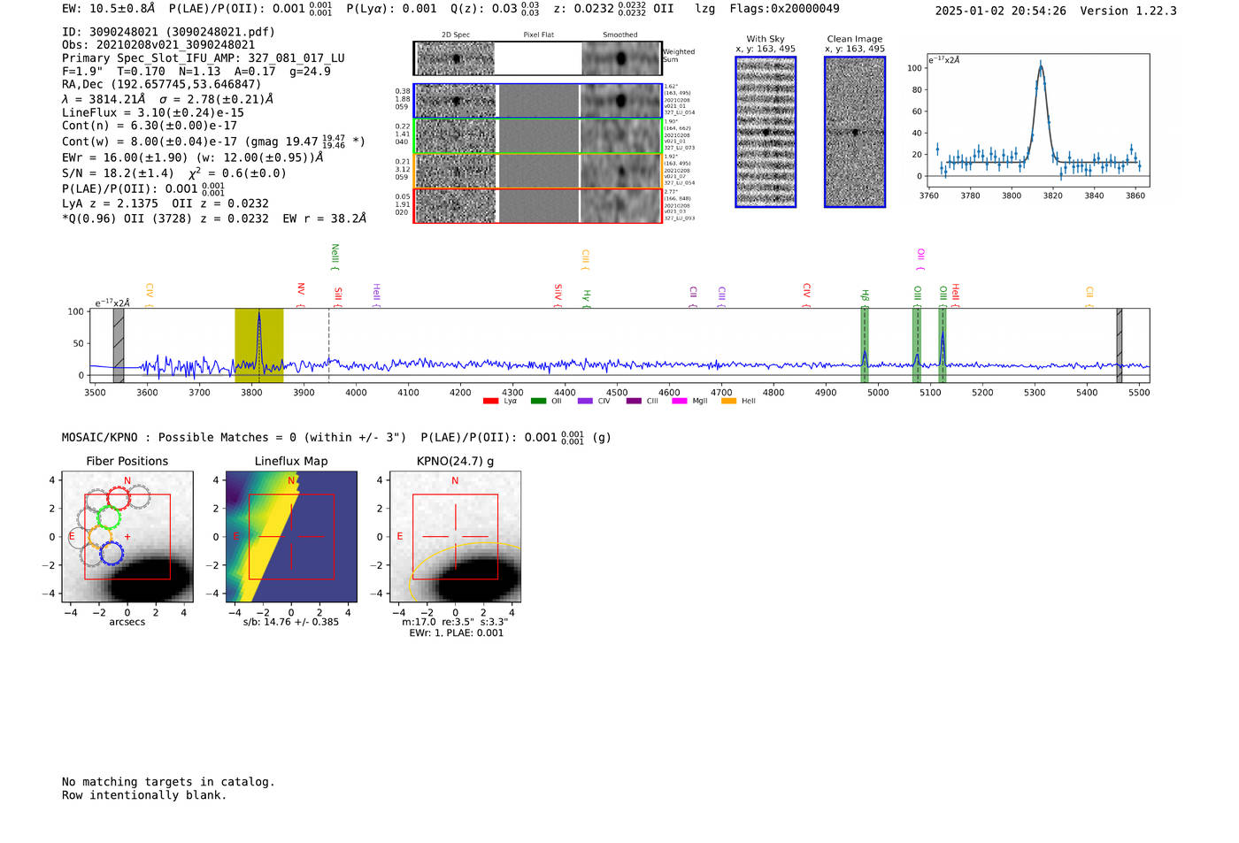Click the 'LyA z = 2.1375' text
This screenshot has height=843, width=1239.
coord(110,203)
